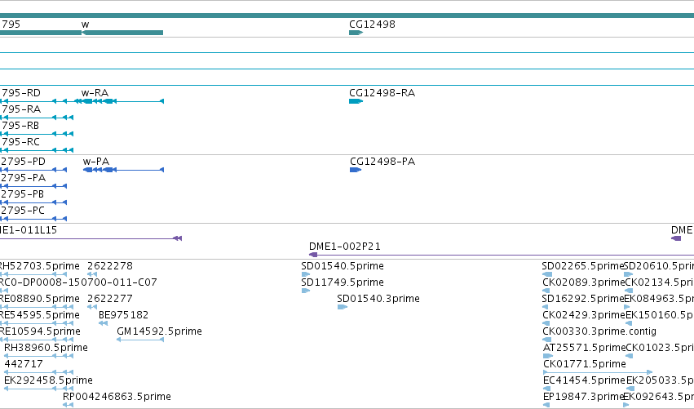Click the SD01540.3prime EST glyph
Image resolution: width=694 pixels, height=409 pixels.
pyautogui.click(x=343, y=307)
